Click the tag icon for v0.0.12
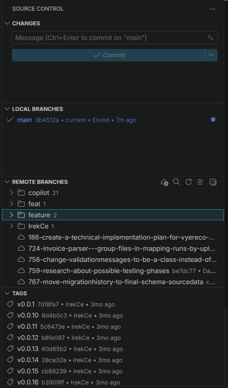The image size is (228, 388). pos(10,337)
